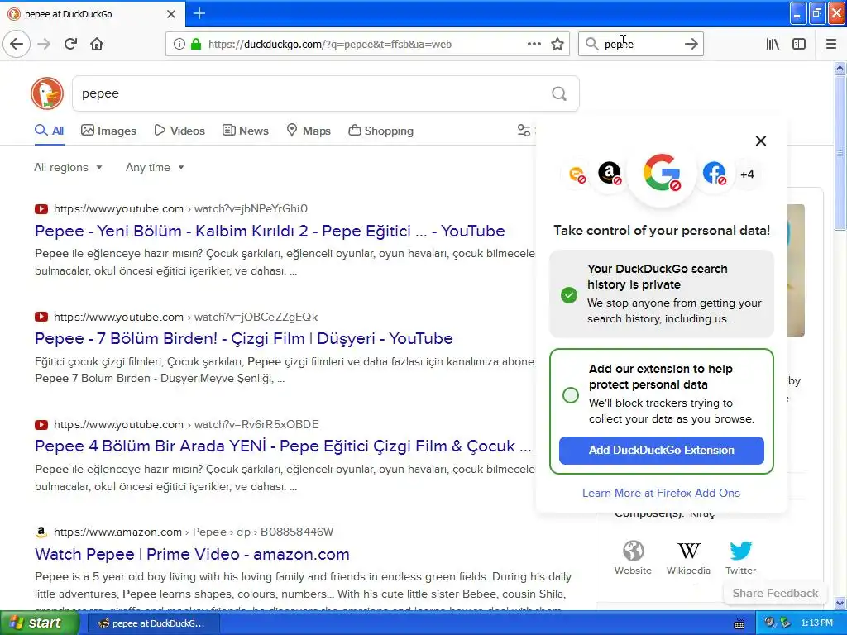Run search with magnifier in DuckDuckGo box
The image size is (847, 635).
[559, 94]
